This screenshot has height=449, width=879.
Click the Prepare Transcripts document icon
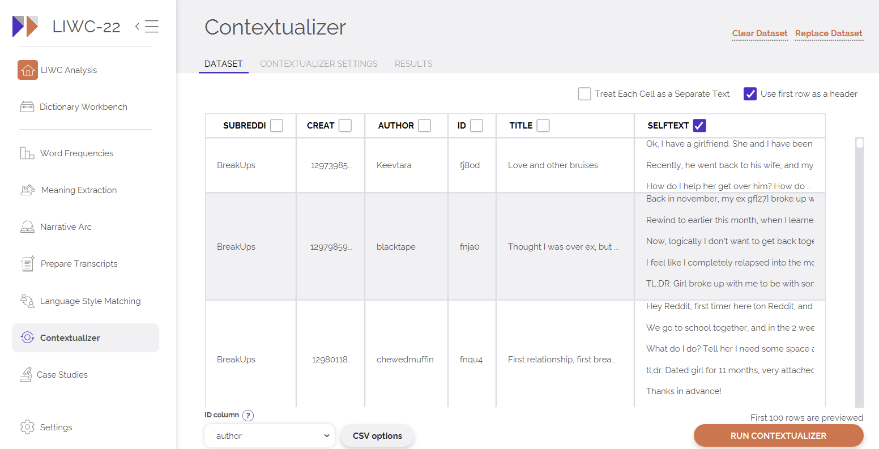coord(27,263)
